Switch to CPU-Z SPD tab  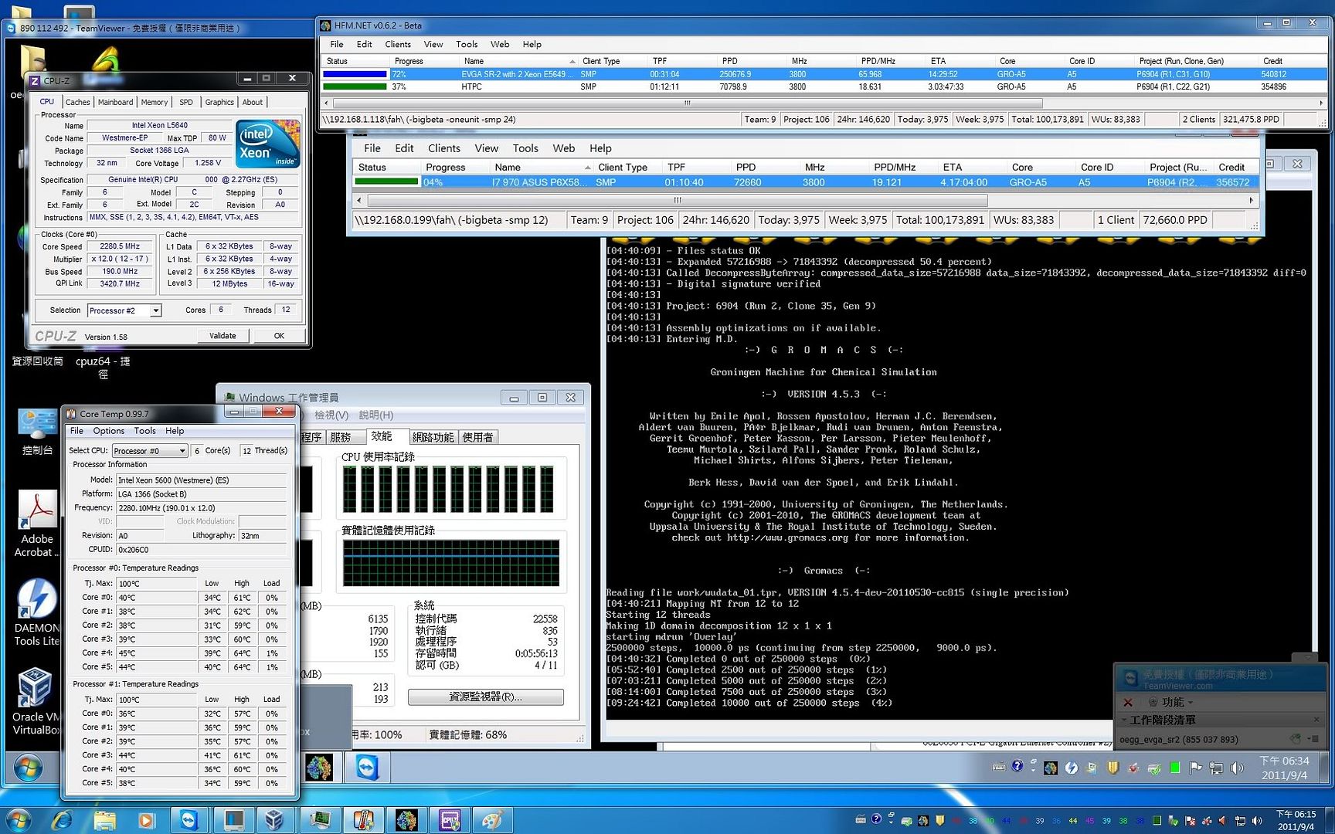[x=186, y=102]
